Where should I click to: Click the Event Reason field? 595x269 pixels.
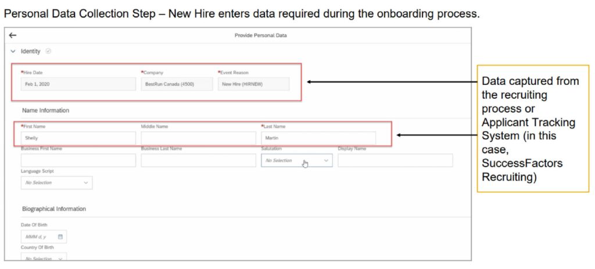[253, 84]
